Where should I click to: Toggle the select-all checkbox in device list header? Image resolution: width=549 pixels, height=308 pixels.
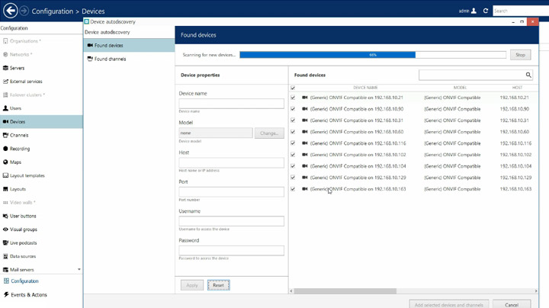click(293, 88)
